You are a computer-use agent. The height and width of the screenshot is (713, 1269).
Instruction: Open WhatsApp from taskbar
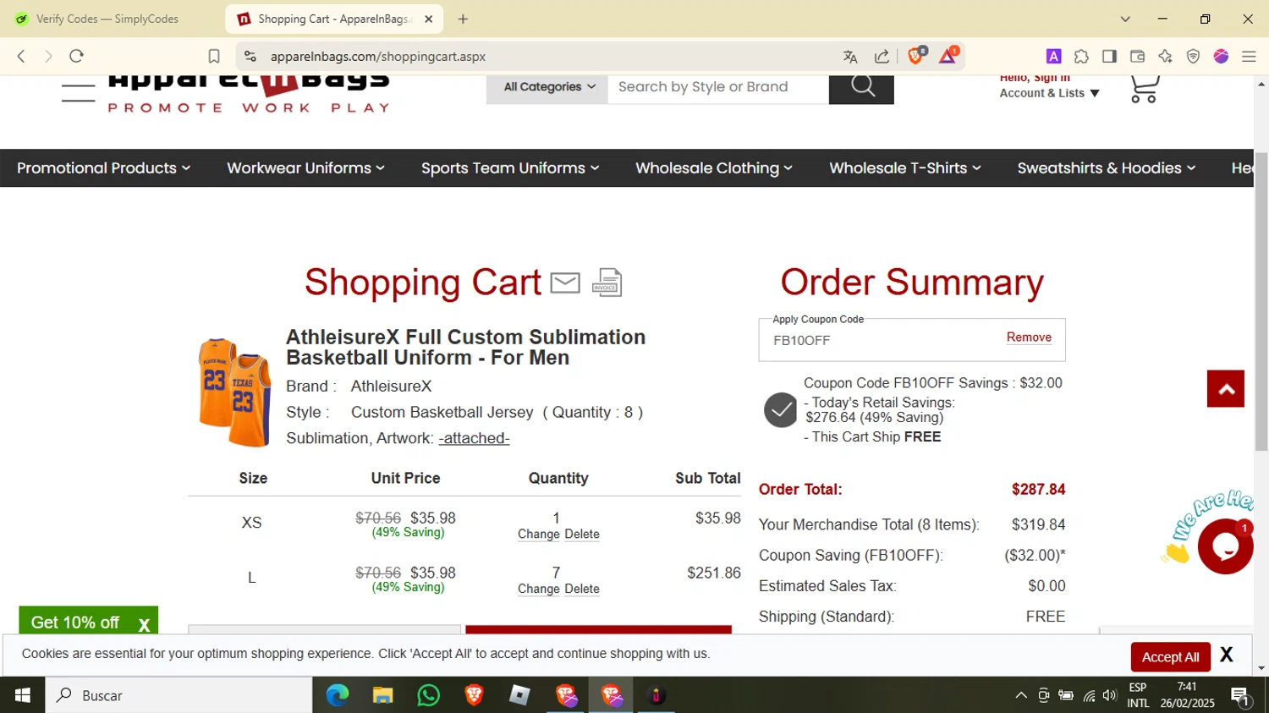[429, 695]
